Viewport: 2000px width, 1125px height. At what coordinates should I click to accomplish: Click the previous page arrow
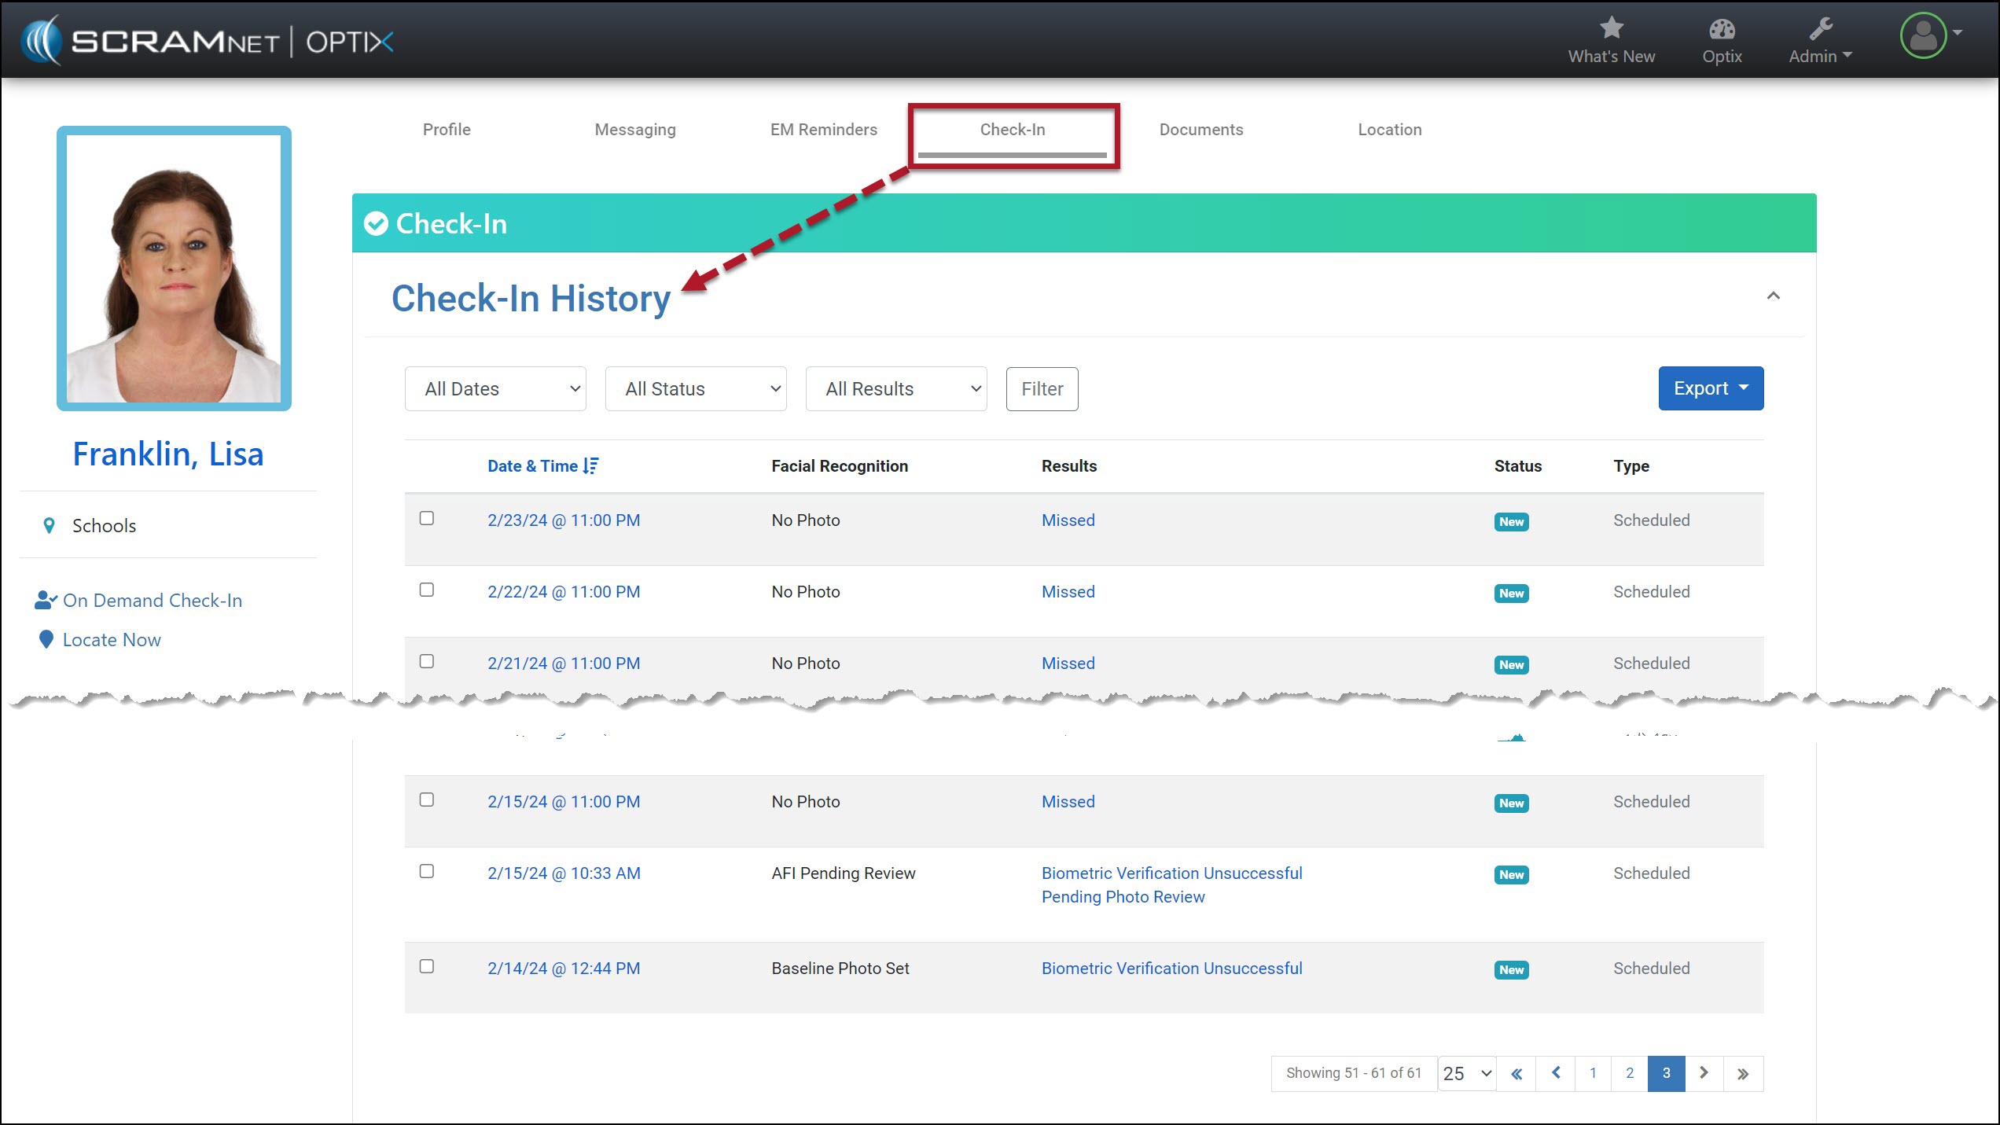coord(1556,1073)
